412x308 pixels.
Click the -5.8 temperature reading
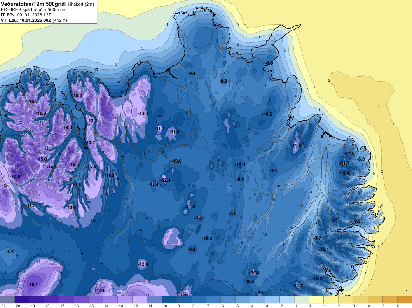(77, 184)
